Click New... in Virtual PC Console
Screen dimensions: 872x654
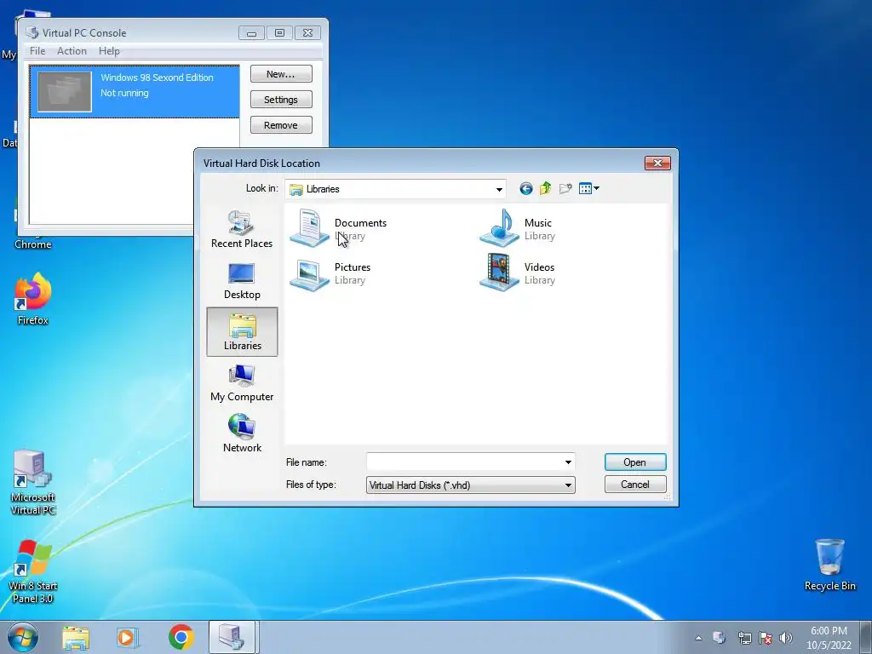click(281, 74)
